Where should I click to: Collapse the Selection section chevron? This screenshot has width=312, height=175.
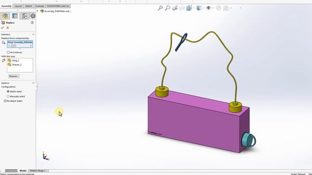point(33,35)
